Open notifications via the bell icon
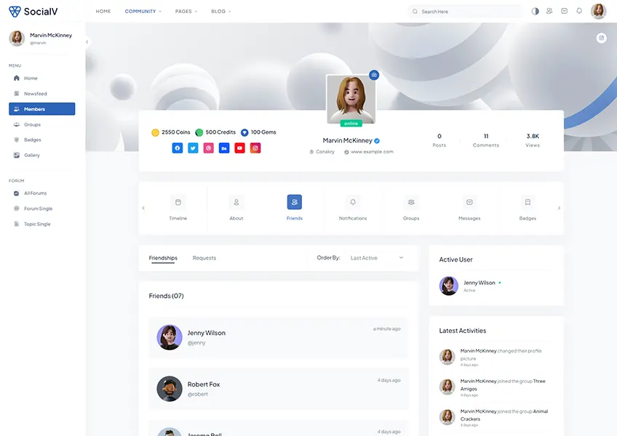This screenshot has width=617, height=436. 579,11
